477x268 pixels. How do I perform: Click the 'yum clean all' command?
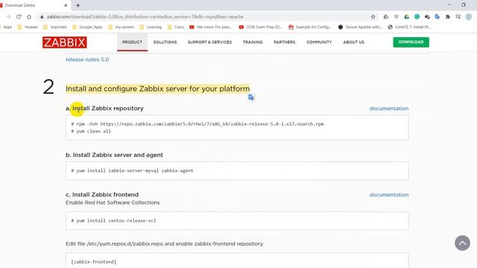[x=91, y=131]
